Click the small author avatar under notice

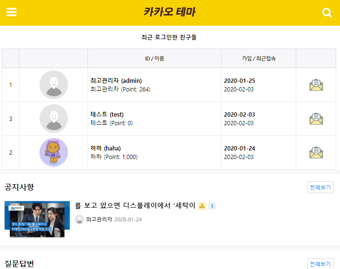click(x=79, y=219)
